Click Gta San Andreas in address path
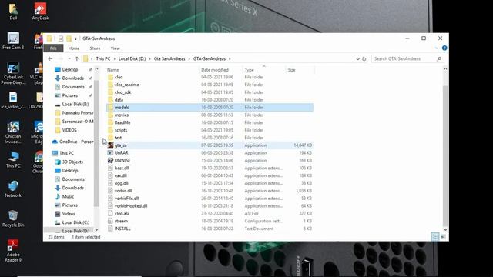493x277 pixels. [x=169, y=58]
